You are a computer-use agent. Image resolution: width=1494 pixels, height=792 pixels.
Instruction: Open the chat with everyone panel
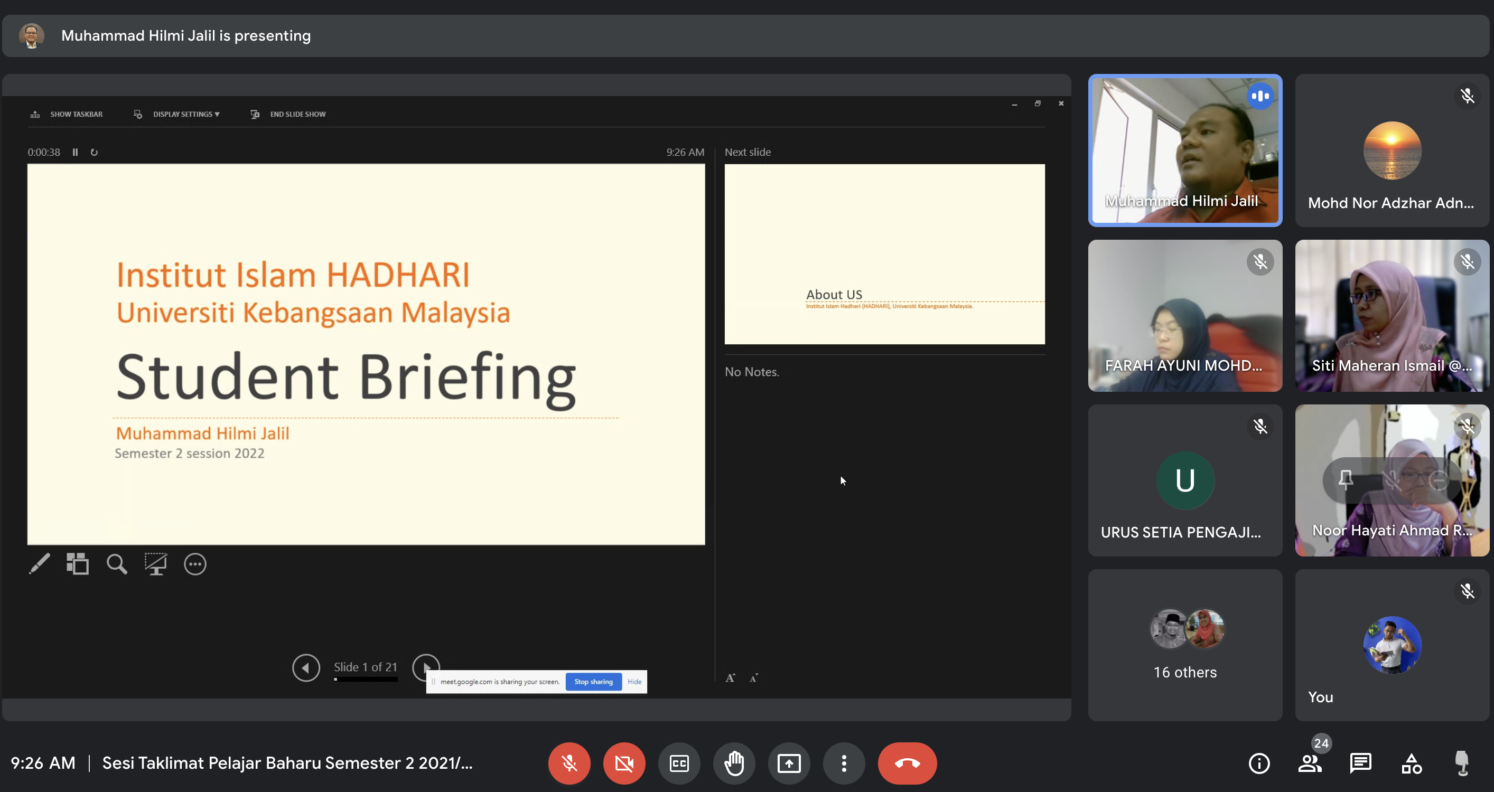pos(1360,763)
